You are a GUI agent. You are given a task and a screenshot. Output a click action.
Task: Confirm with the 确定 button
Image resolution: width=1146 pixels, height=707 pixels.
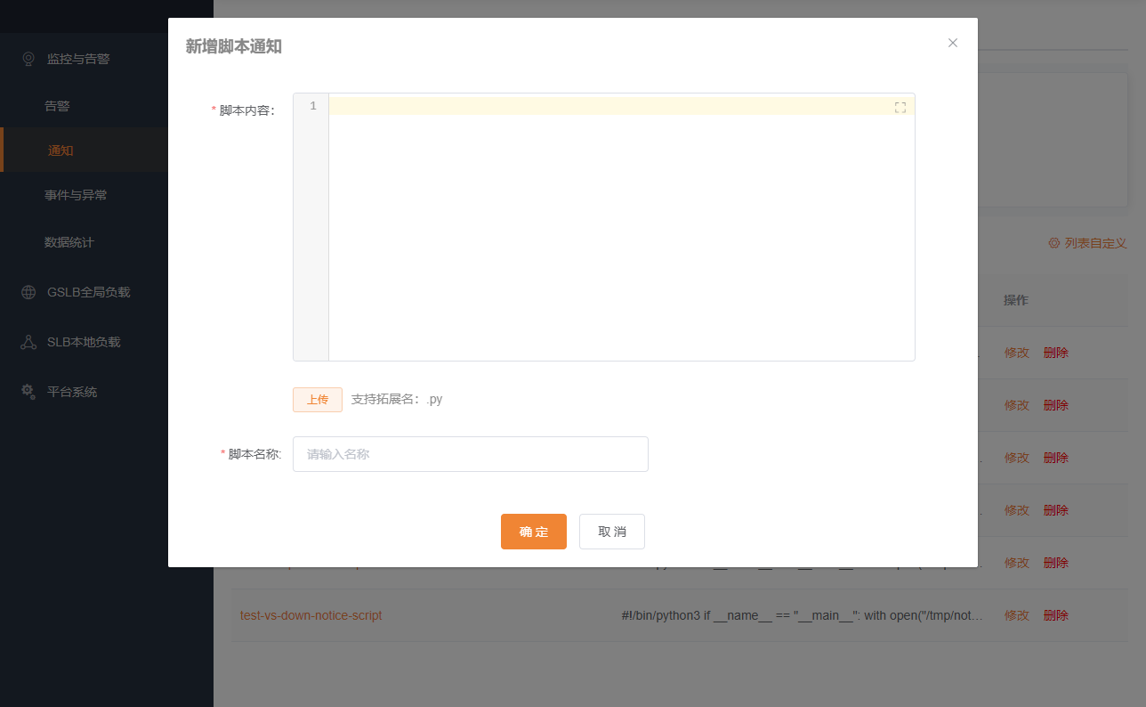[533, 531]
